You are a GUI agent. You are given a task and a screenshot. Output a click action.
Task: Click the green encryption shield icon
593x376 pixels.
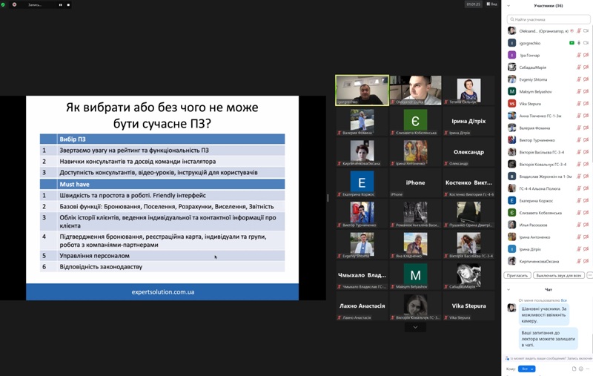point(4,4)
